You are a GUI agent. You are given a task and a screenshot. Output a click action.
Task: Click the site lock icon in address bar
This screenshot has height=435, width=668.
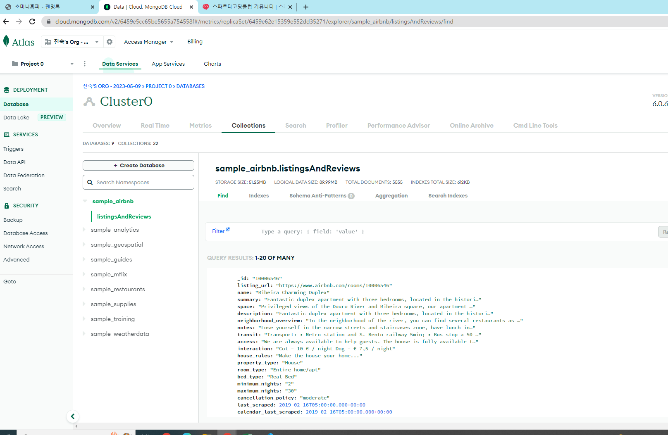tap(49, 21)
